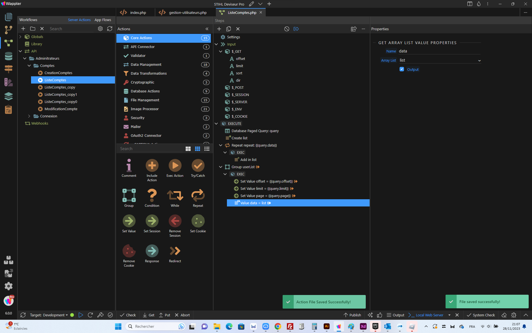
Task: Select the Redirect action icon
Action: point(175,251)
